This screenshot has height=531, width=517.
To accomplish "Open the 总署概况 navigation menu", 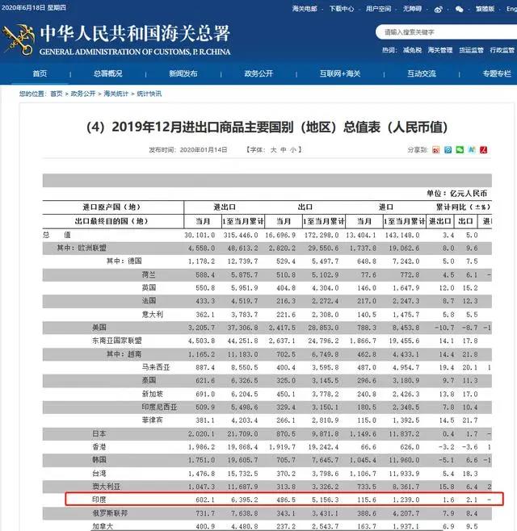I will coord(108,73).
